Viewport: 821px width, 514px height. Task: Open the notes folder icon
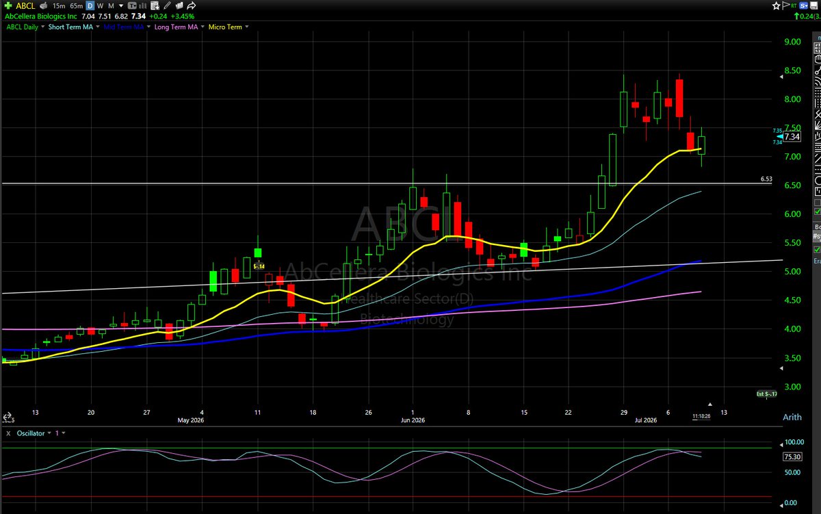click(x=179, y=6)
